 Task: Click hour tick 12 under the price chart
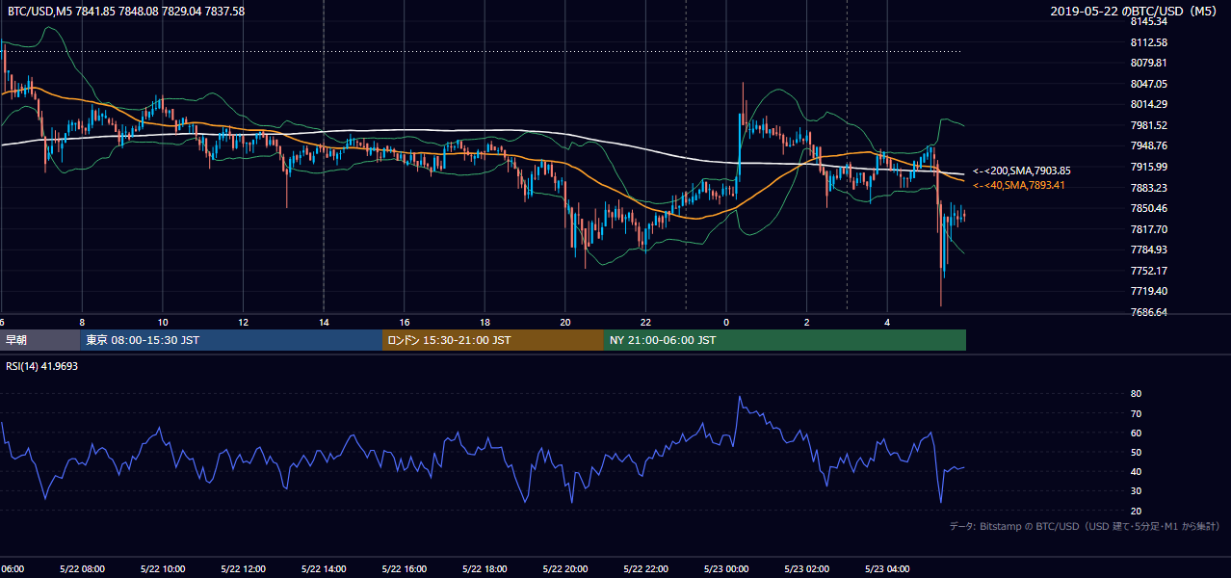[243, 322]
